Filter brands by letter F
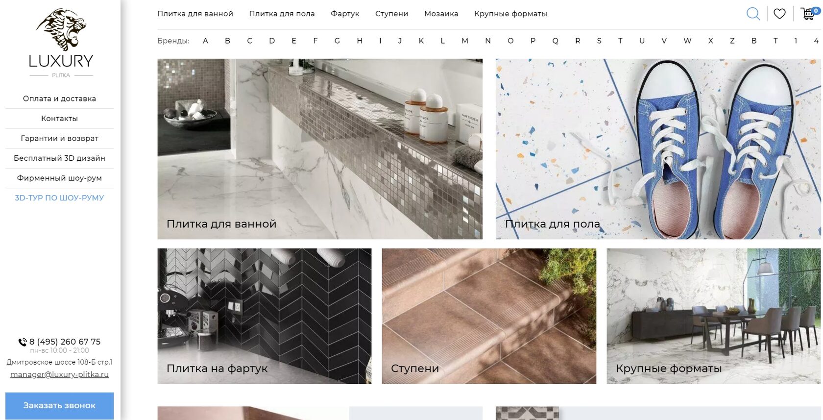Viewport: 823px width, 420px height. click(315, 41)
